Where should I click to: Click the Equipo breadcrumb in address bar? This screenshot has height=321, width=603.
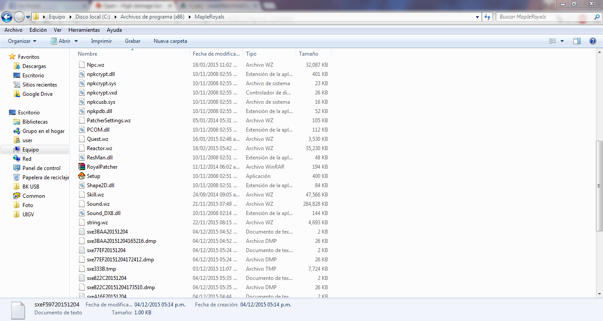click(57, 17)
